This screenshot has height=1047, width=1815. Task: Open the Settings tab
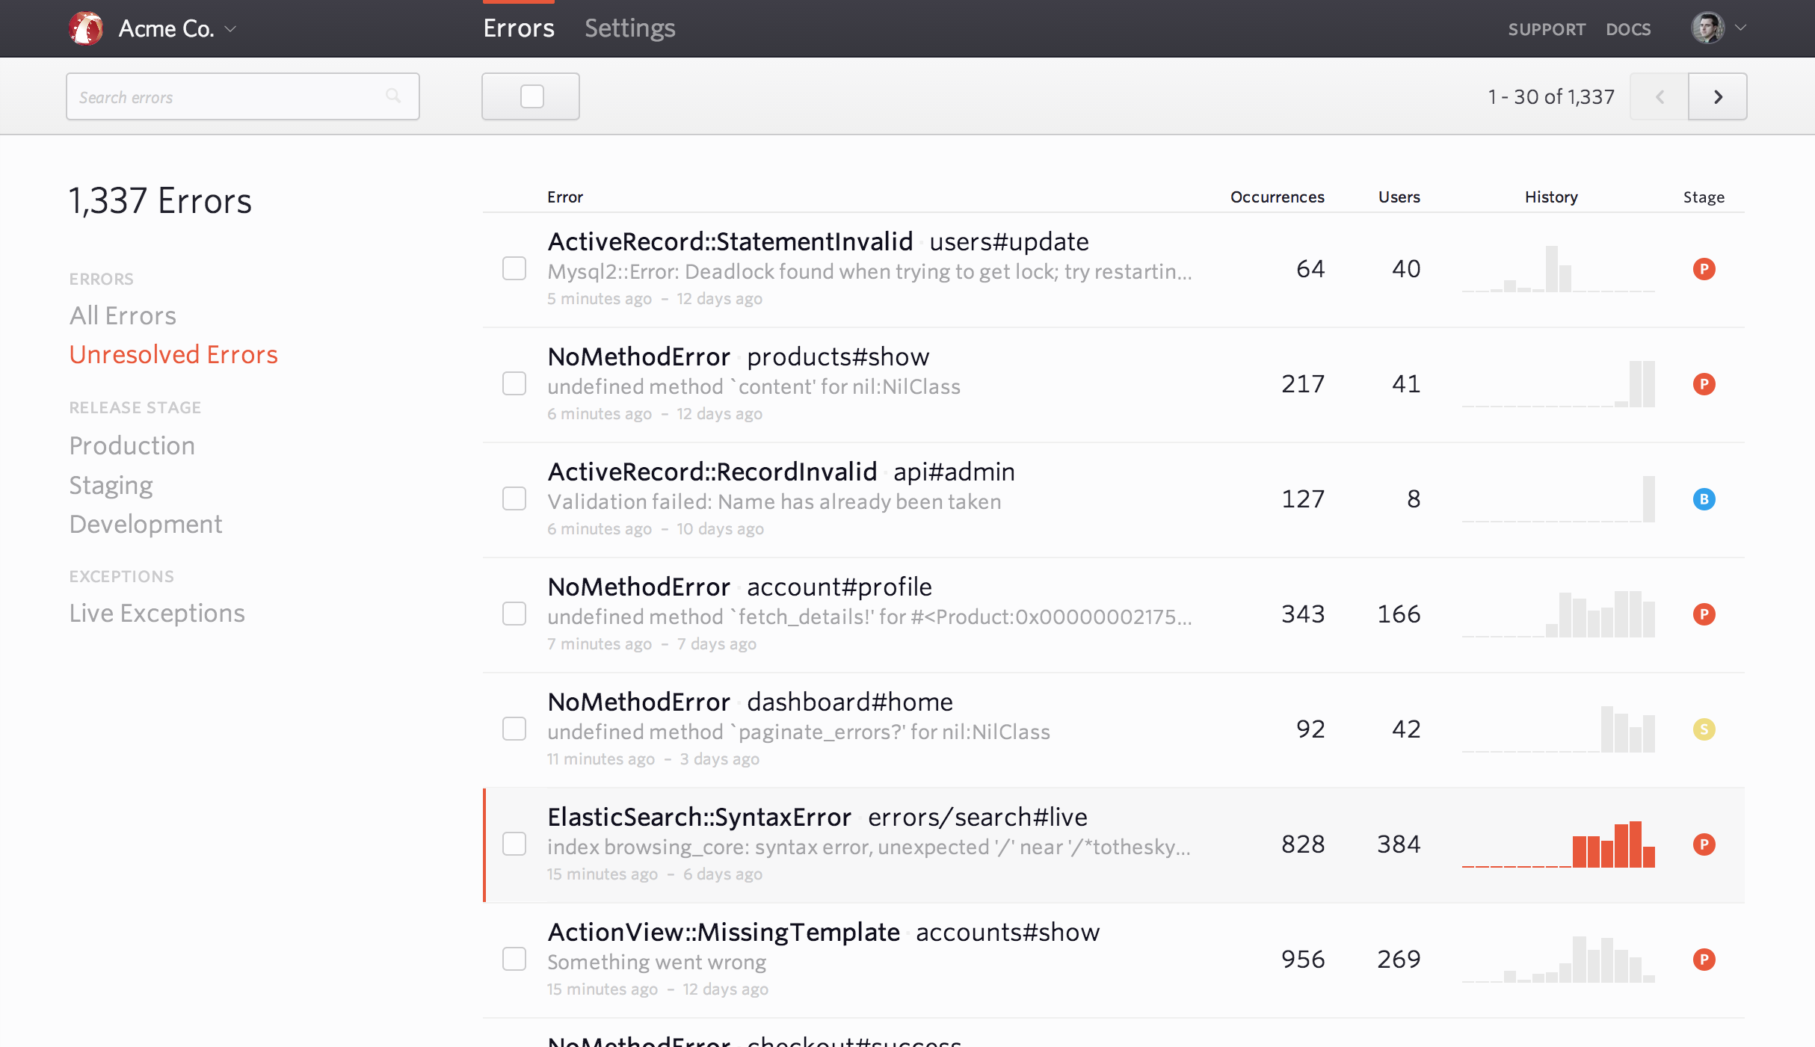(x=629, y=28)
